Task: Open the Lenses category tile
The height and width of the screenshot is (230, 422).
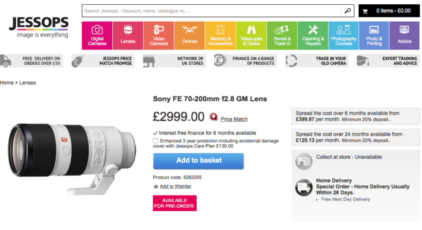Action: coord(128,36)
